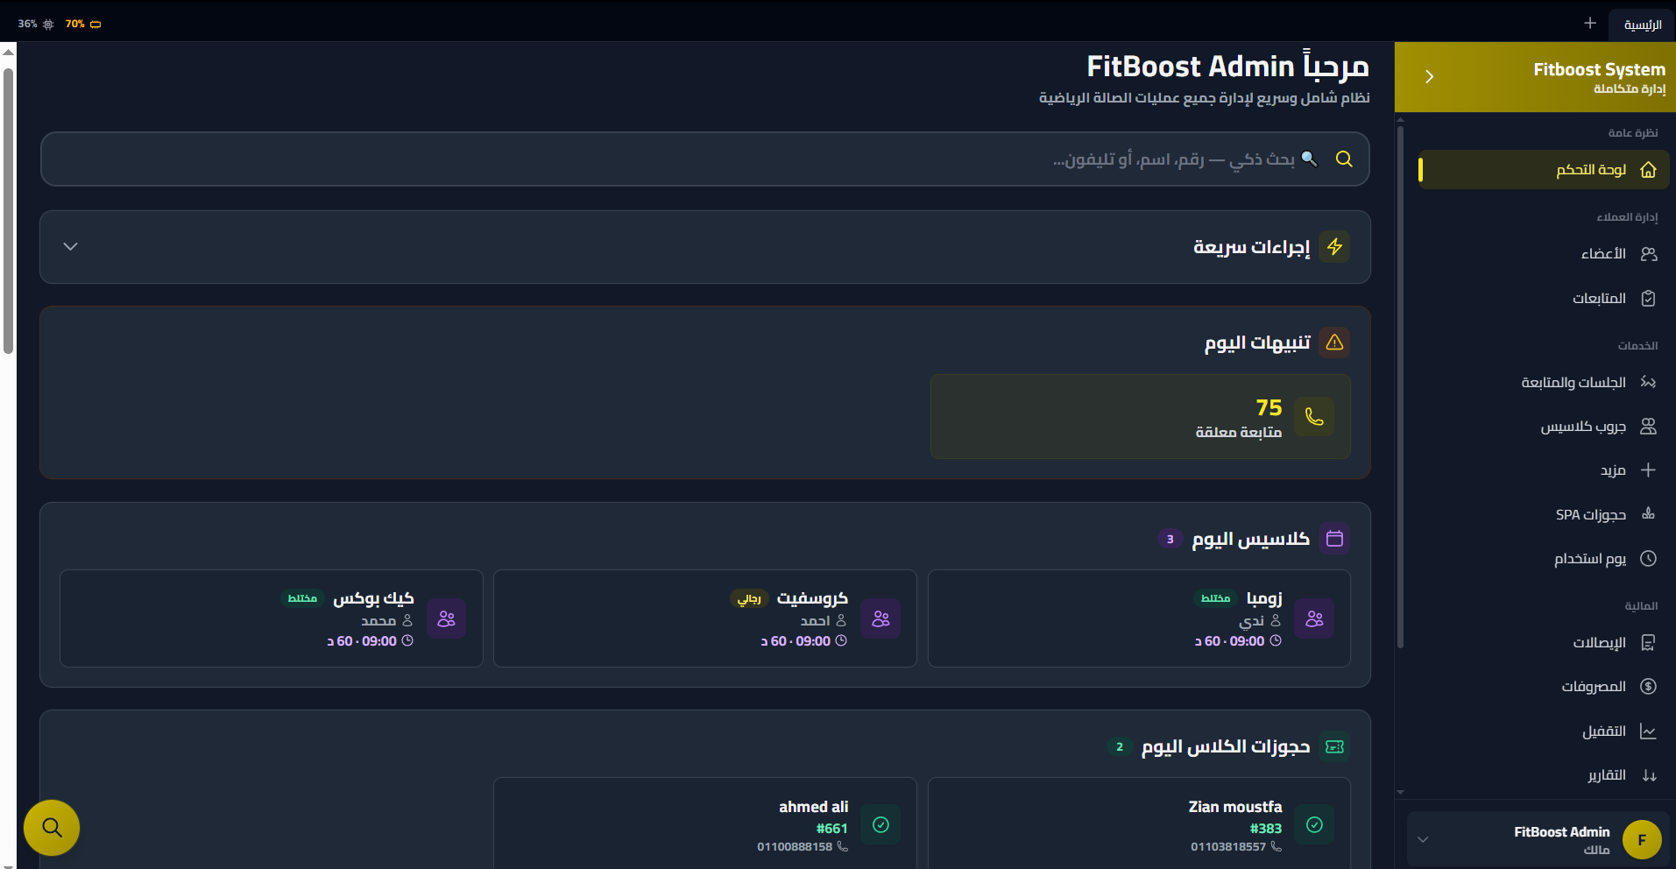Open يوم استخدام in the sidebar

[x=1544, y=559]
